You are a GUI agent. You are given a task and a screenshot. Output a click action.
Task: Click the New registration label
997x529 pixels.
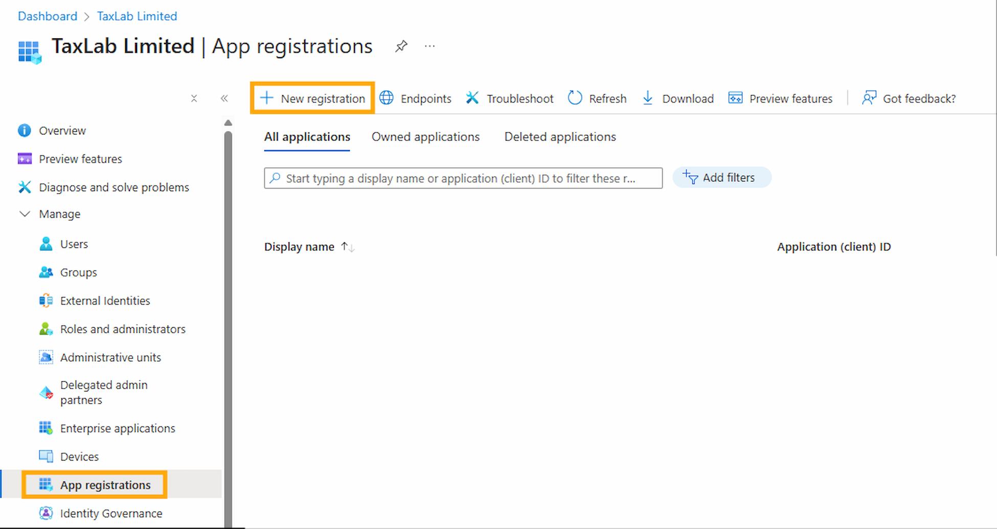[323, 99]
